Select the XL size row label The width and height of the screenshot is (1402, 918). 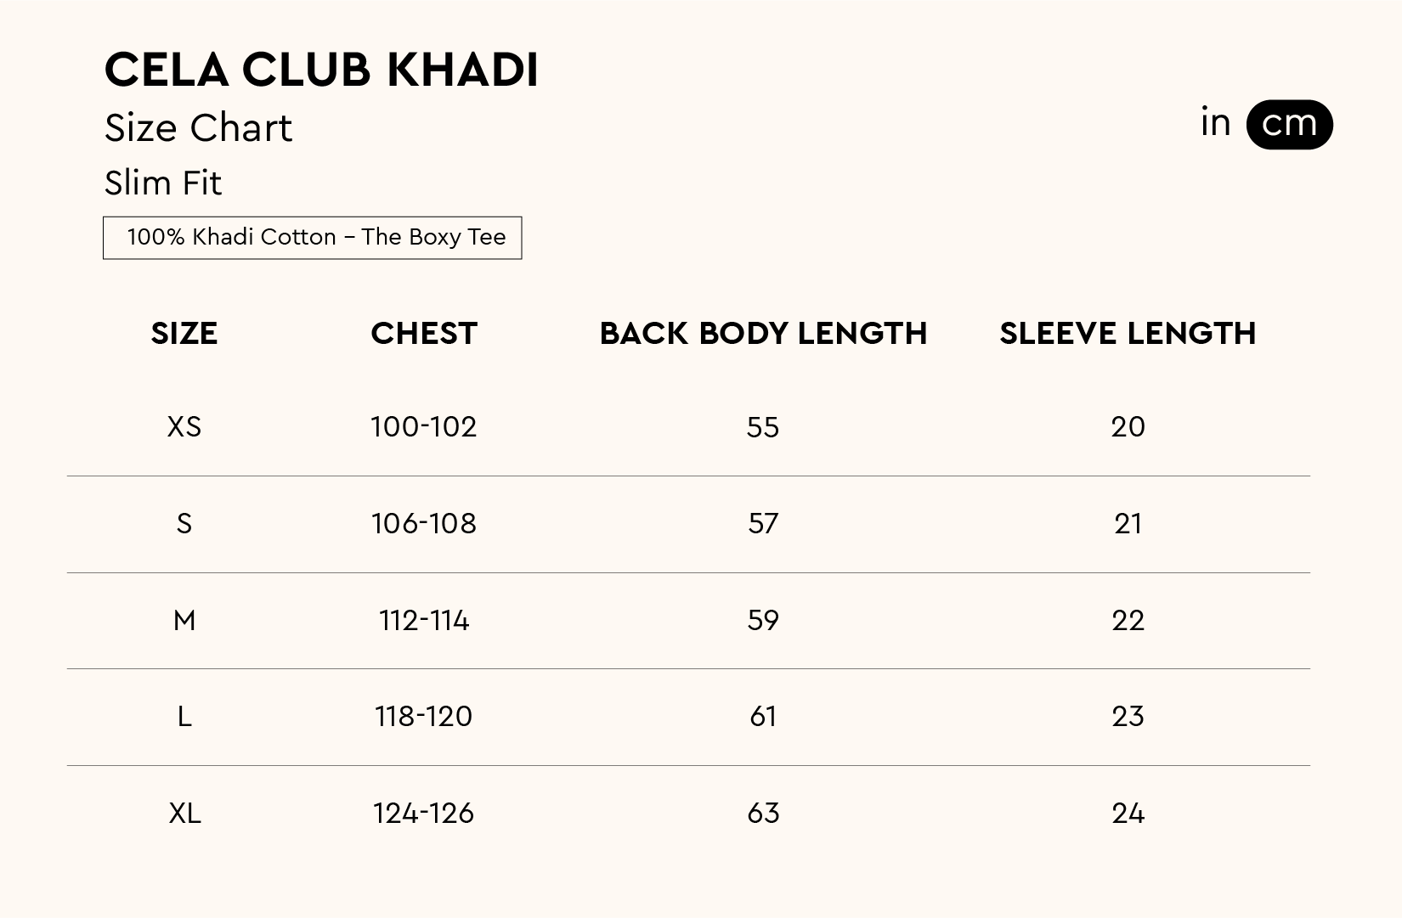click(184, 814)
